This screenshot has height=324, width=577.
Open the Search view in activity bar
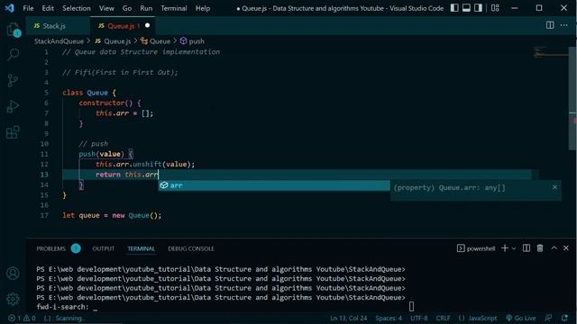click(x=13, y=54)
